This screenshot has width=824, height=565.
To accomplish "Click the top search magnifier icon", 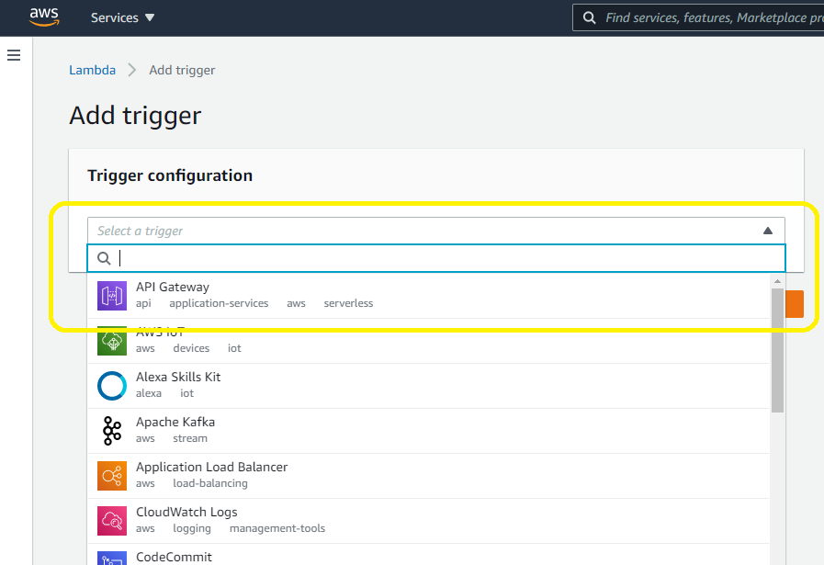I will [589, 17].
